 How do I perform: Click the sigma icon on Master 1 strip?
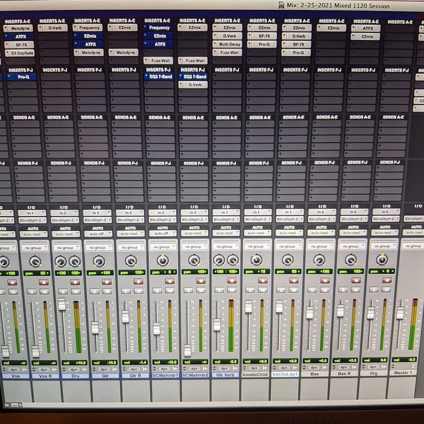413,366
